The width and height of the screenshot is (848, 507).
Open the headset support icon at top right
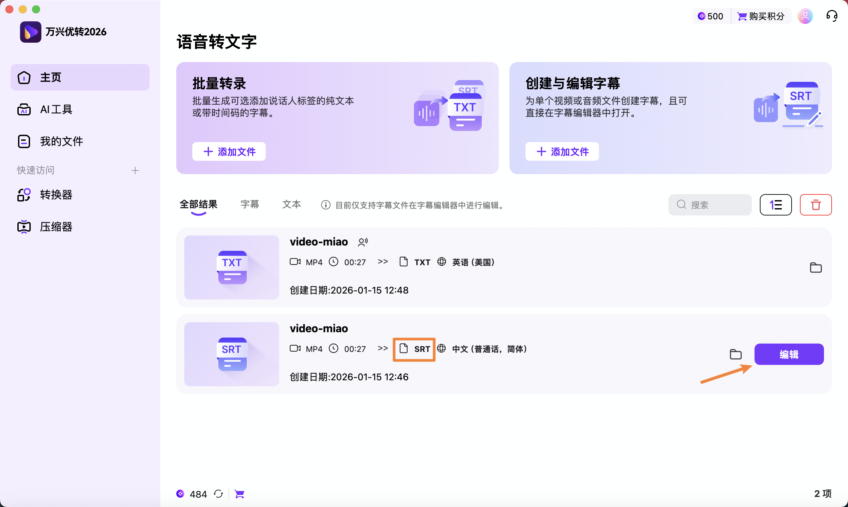(832, 16)
